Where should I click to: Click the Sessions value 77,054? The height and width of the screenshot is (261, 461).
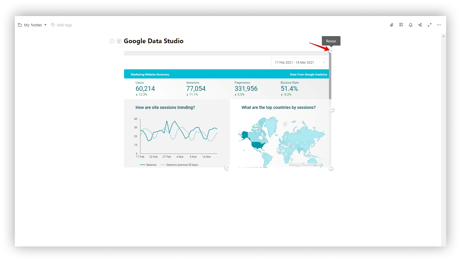click(196, 88)
